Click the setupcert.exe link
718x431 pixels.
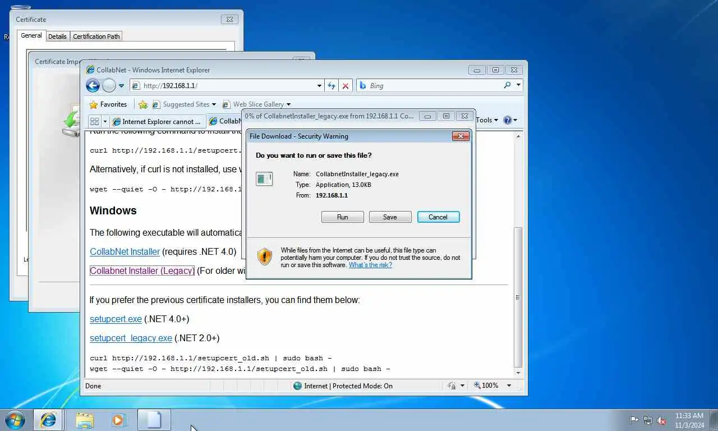coord(116,319)
